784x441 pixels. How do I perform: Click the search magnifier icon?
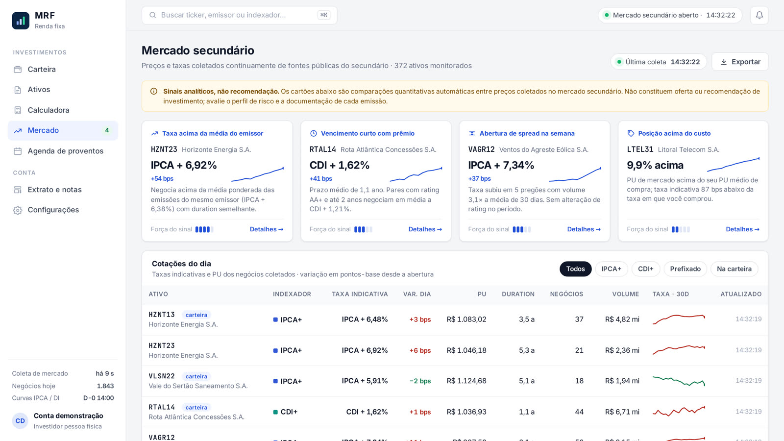(x=153, y=15)
